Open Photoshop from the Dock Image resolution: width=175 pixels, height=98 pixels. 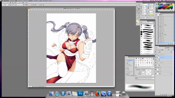tap(80, 93)
